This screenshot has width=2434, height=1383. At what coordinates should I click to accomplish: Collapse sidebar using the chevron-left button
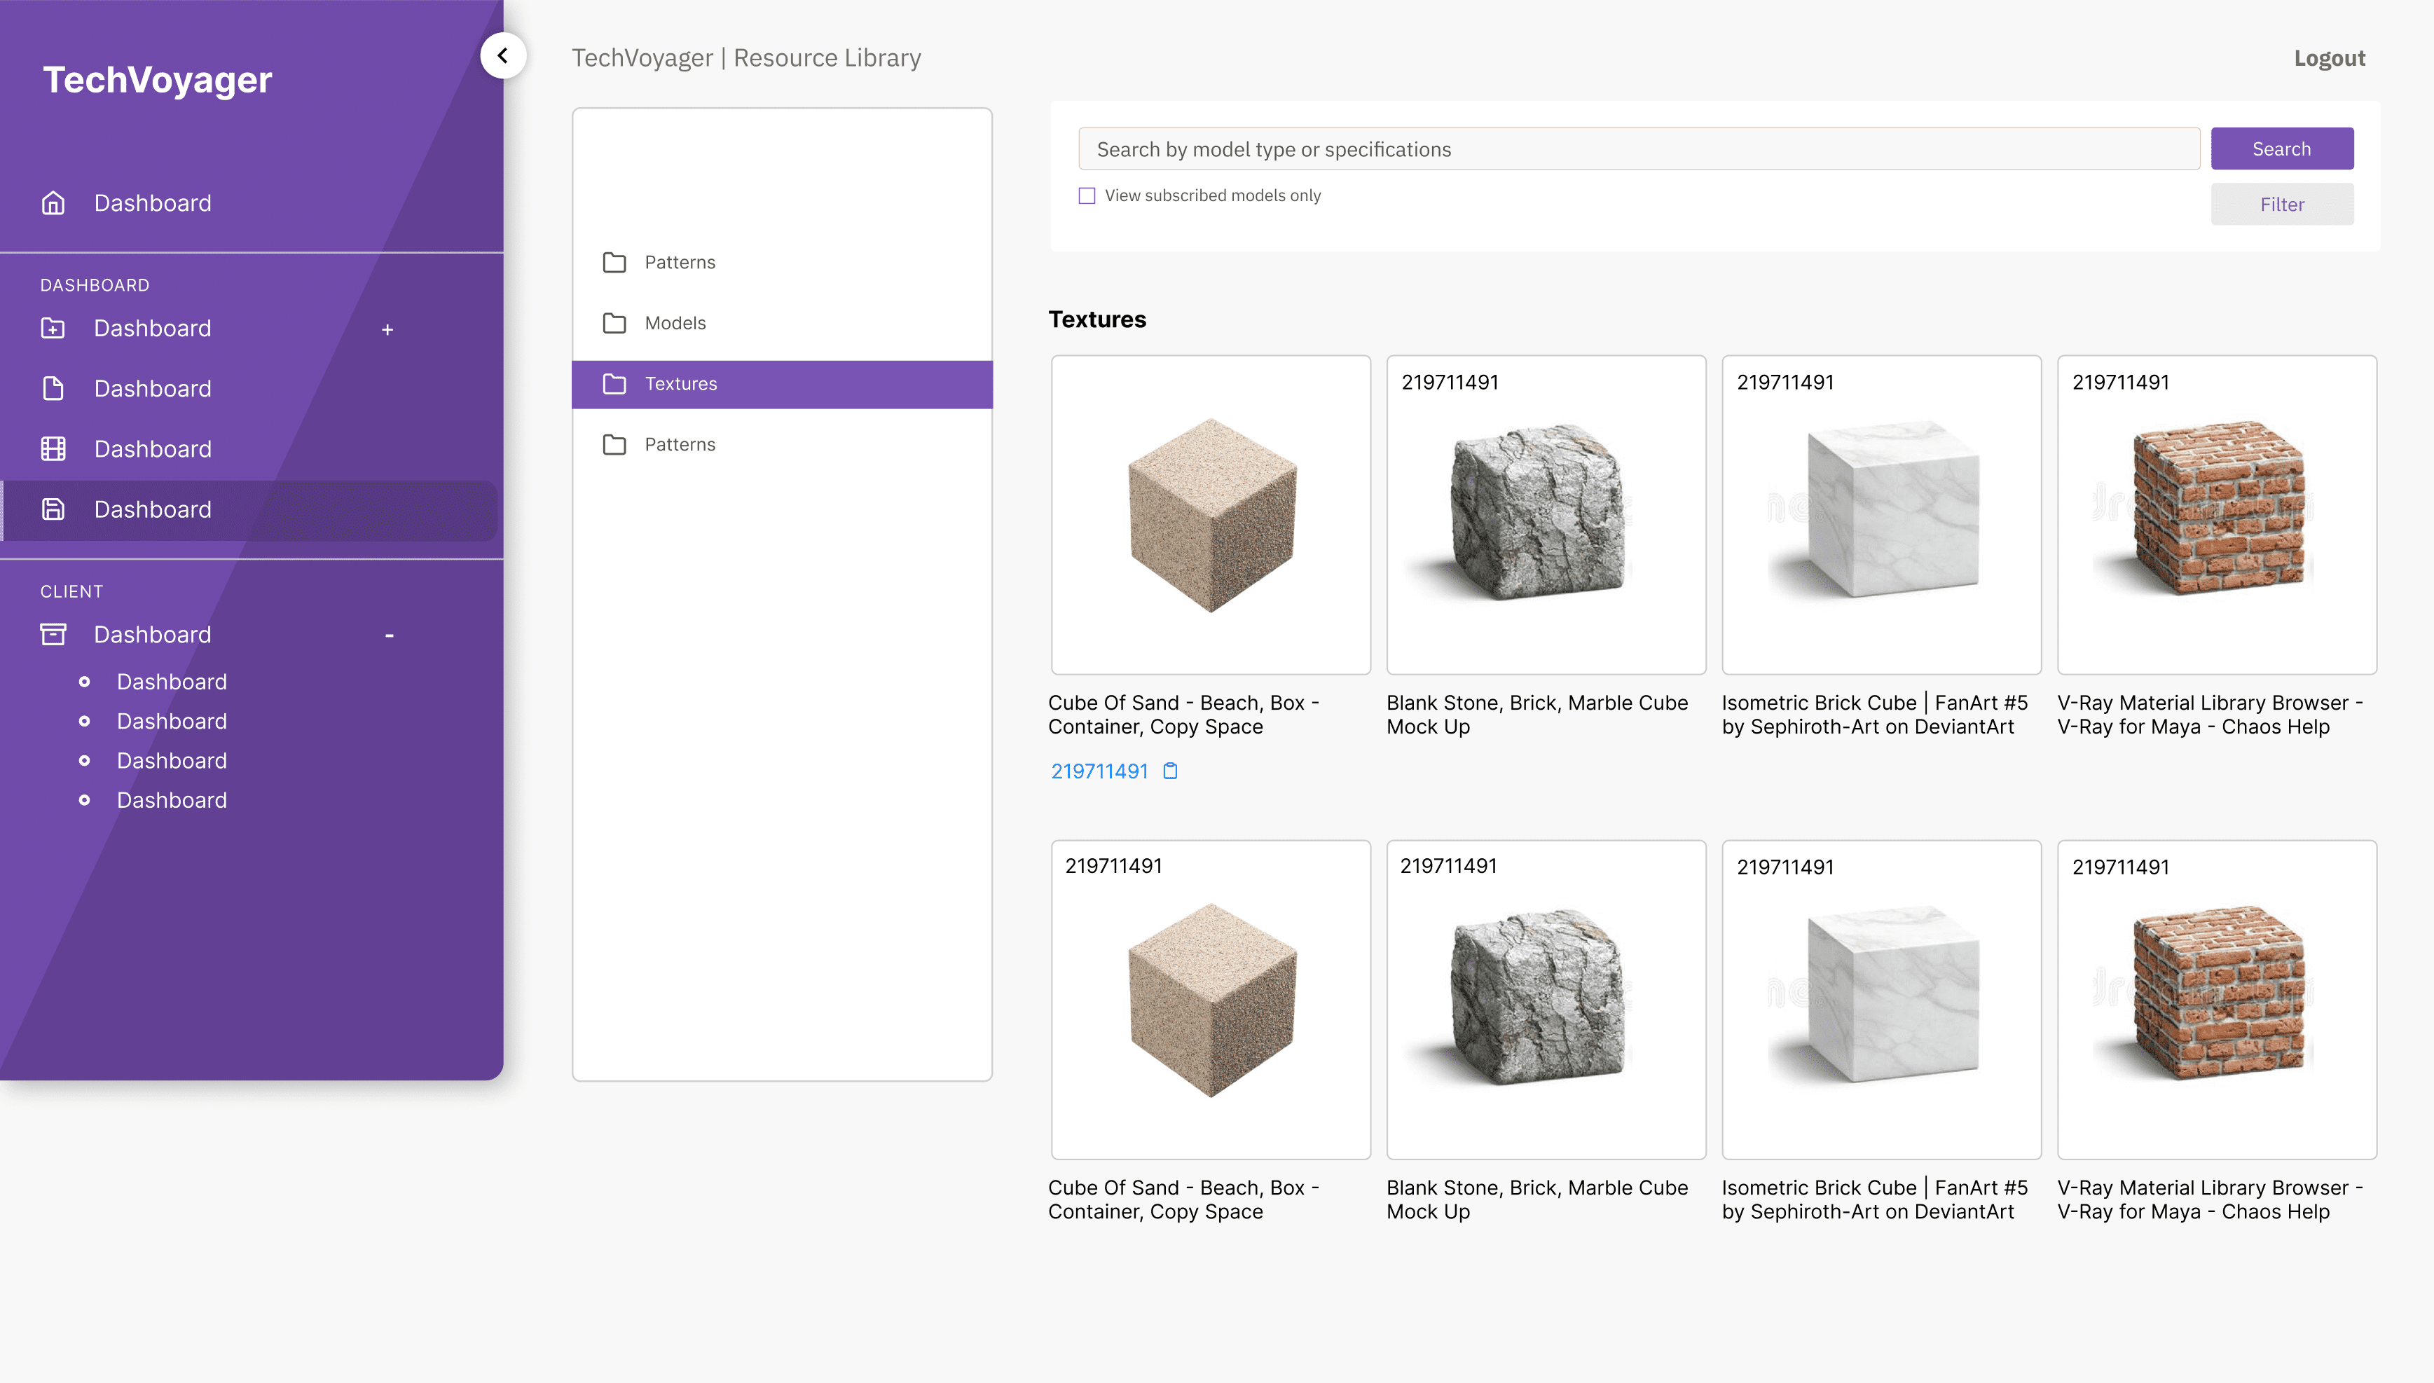coord(502,56)
